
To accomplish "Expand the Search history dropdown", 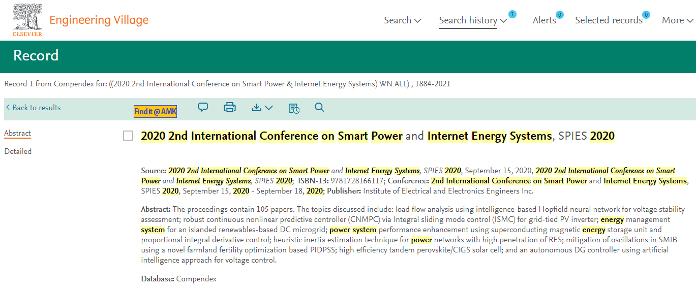I will tap(473, 20).
